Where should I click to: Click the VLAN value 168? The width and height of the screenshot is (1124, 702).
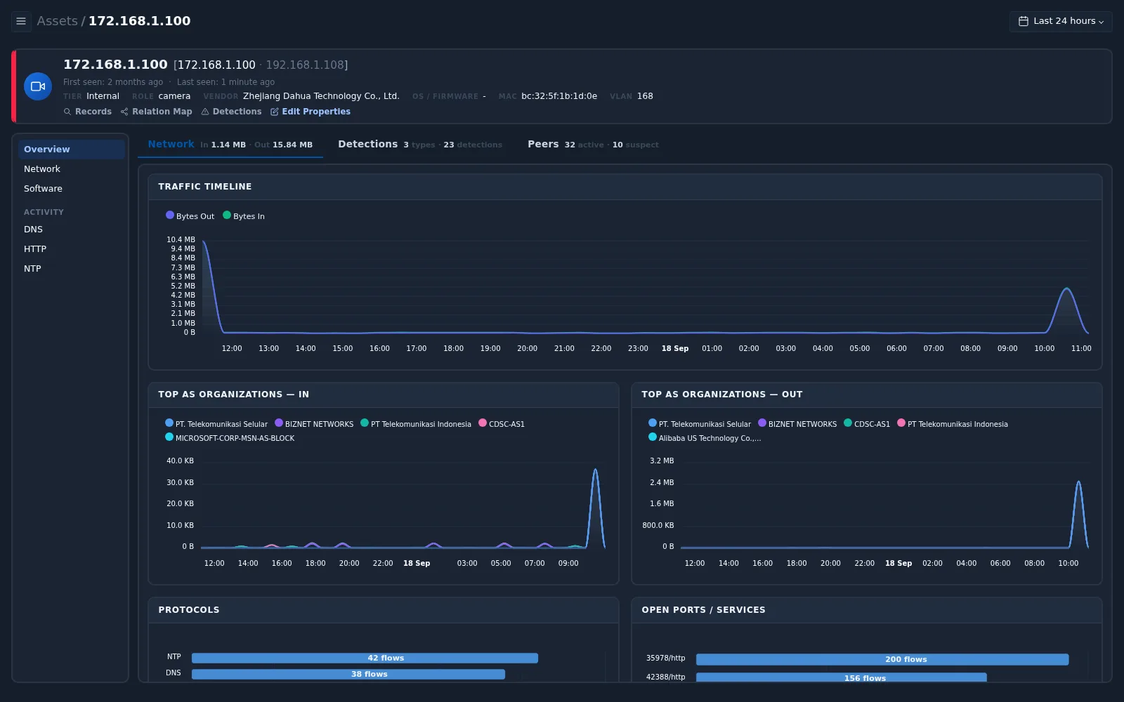[645, 96]
